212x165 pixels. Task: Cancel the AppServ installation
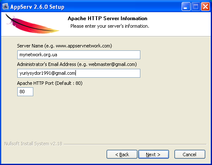pos(190,155)
